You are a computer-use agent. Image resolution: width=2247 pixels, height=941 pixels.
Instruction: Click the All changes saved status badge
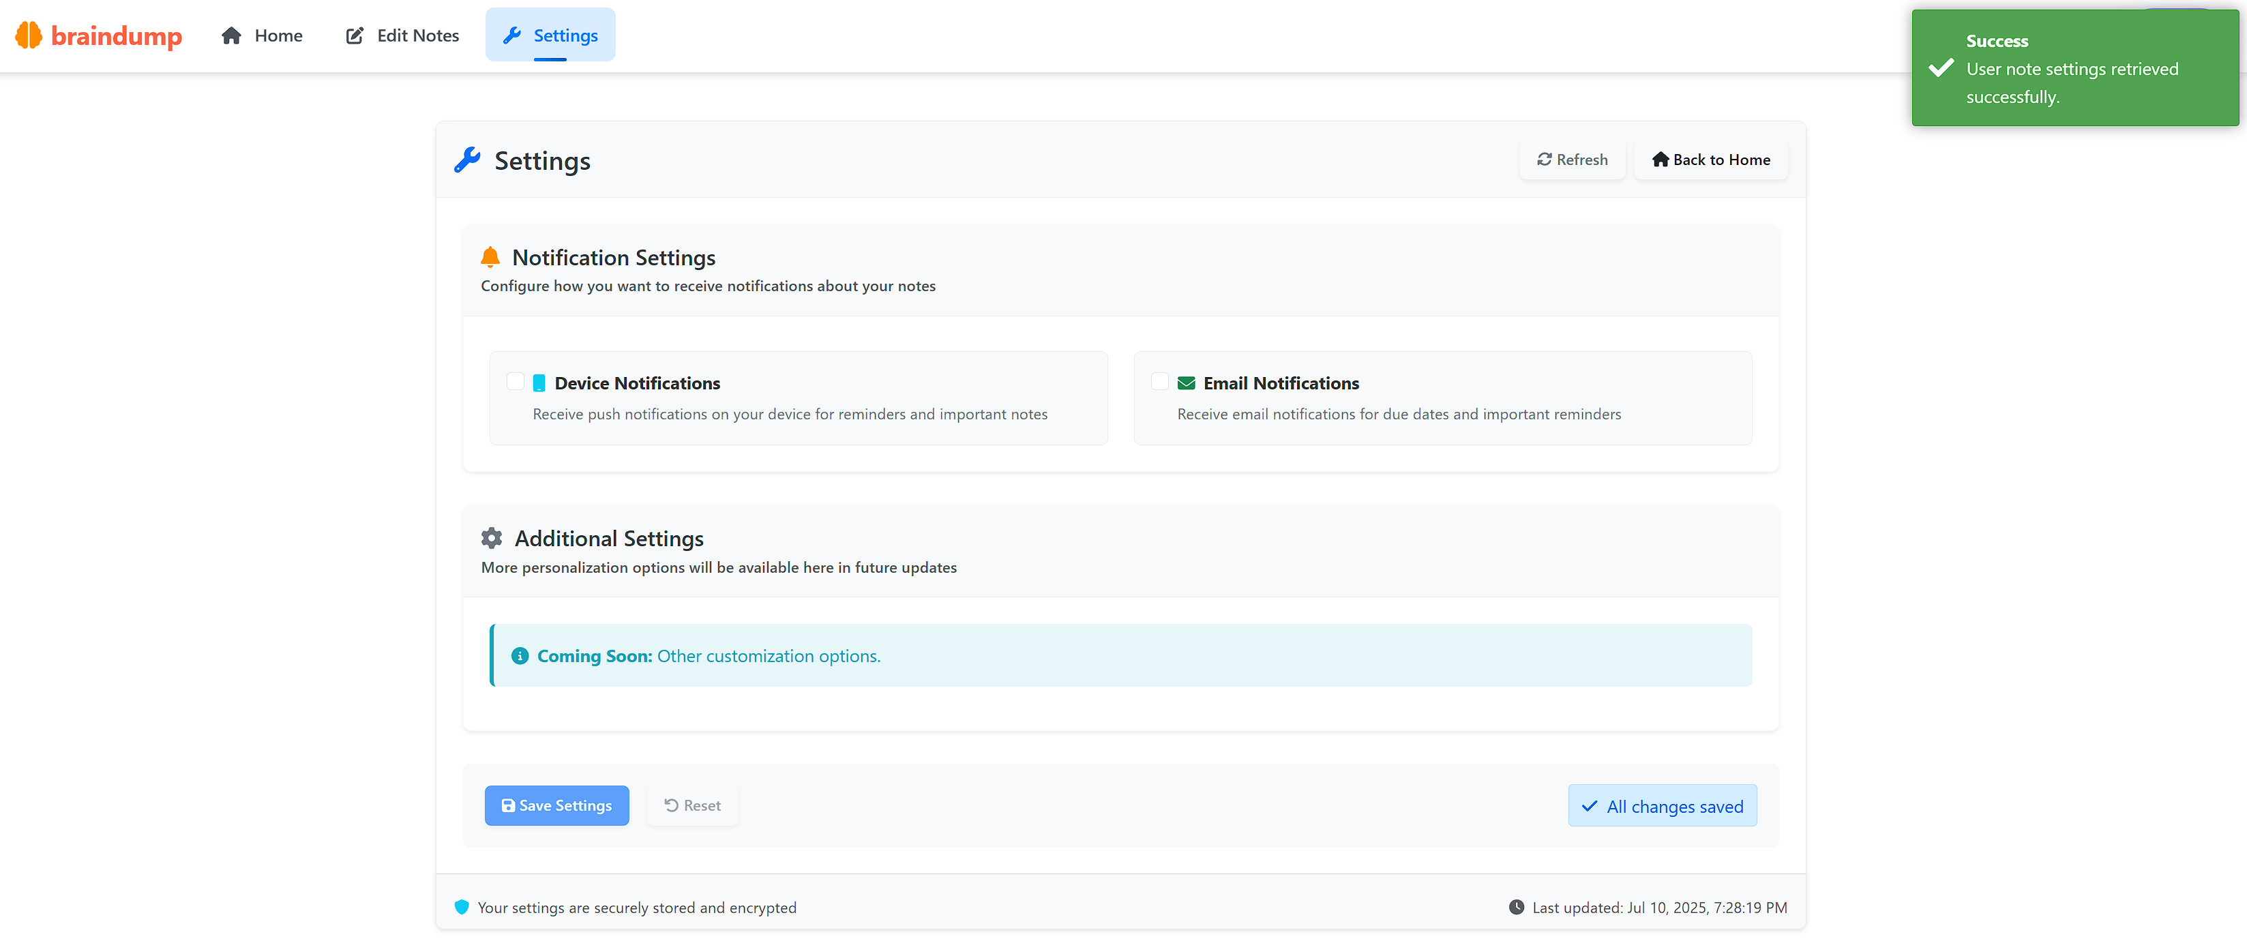[1662, 807]
